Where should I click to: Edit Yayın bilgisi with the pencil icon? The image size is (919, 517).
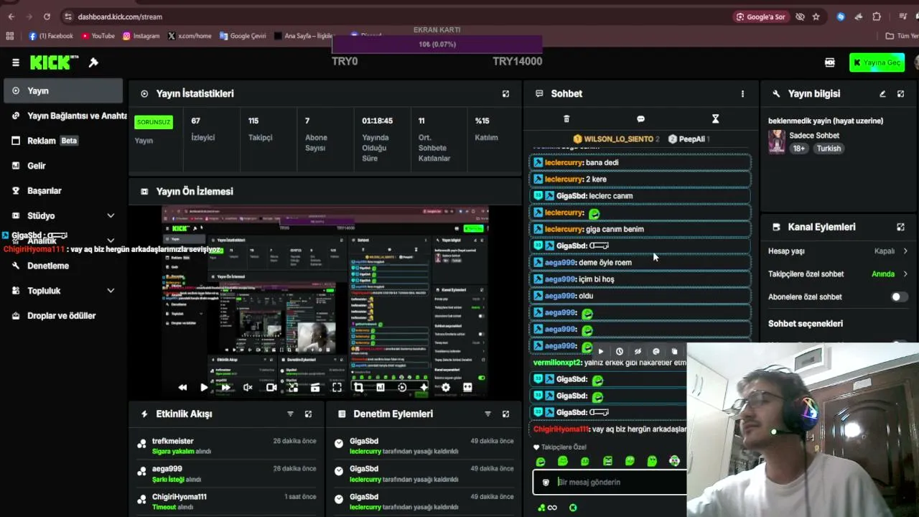[x=882, y=93]
